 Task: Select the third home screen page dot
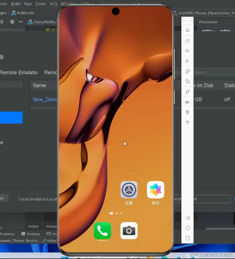[121, 213]
